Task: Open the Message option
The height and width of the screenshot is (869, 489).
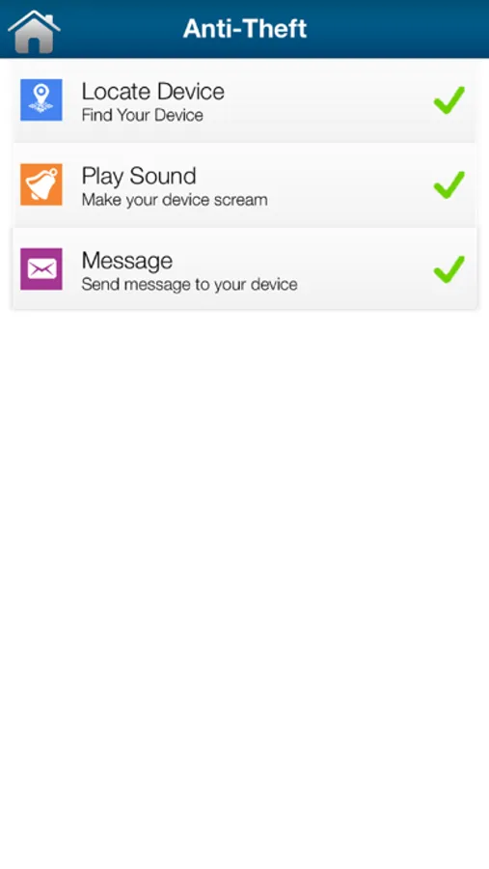Action: pos(244,268)
